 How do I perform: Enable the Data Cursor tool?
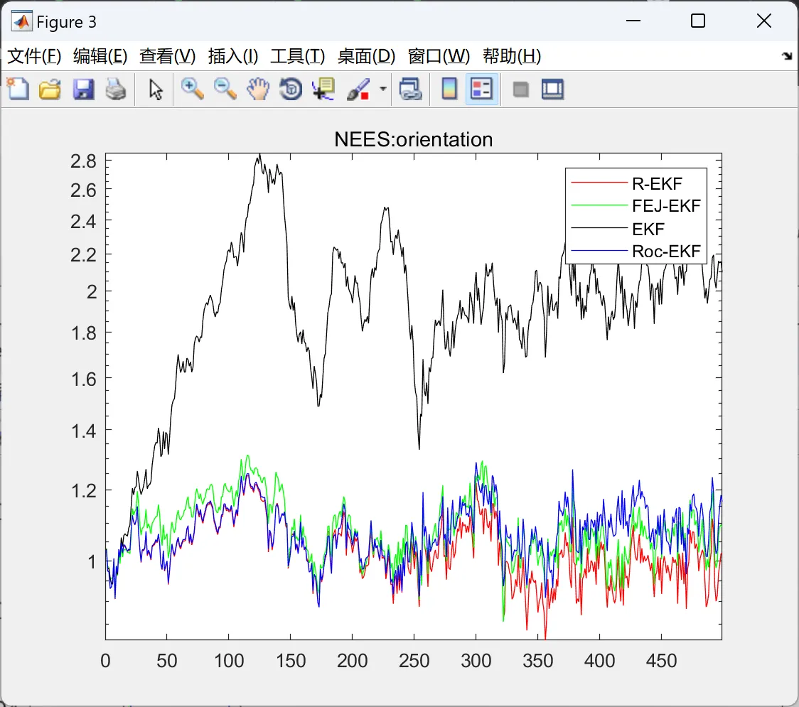(323, 89)
